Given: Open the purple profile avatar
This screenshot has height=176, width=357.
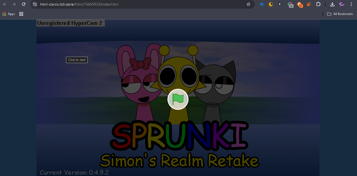Looking at the screenshot, I should 342,4.
